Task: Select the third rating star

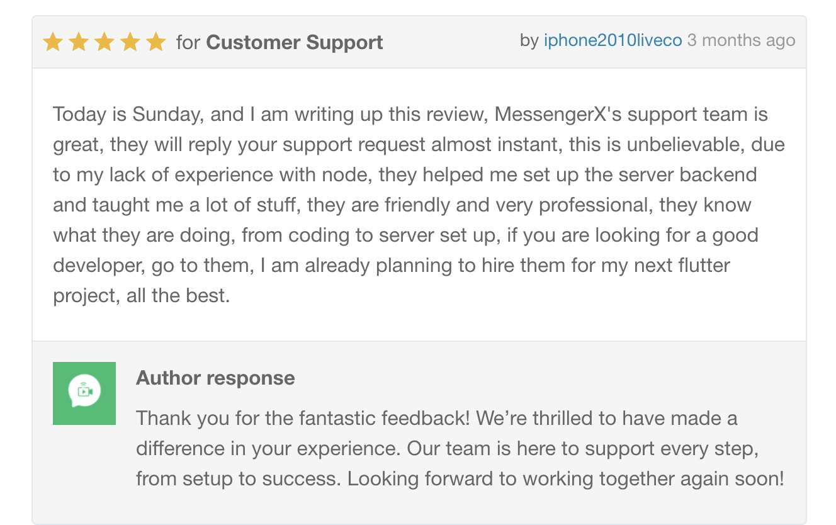Action: click(x=104, y=43)
